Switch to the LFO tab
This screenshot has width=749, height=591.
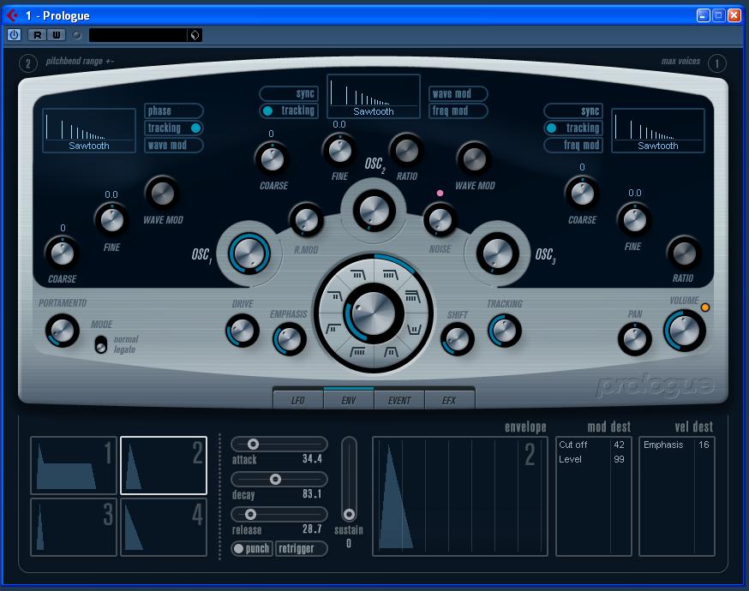point(298,400)
